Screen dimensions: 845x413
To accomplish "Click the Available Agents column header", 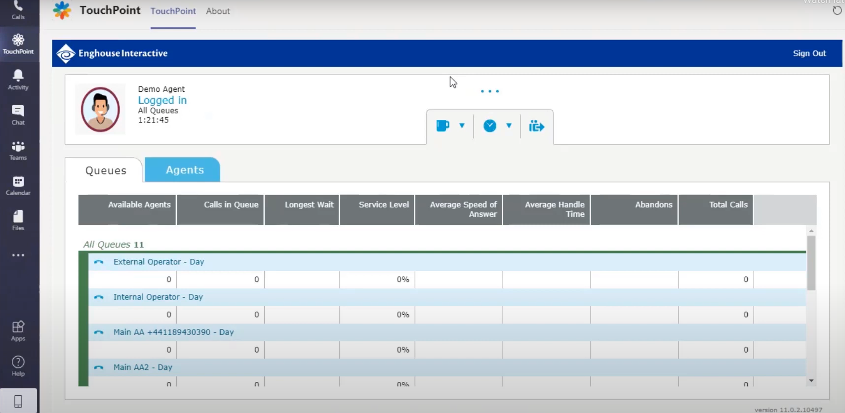I will (x=127, y=209).
